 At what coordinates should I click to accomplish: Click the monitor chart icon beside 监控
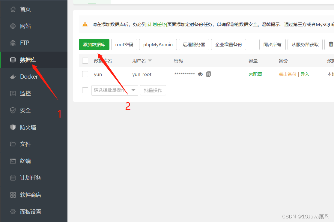13,93
